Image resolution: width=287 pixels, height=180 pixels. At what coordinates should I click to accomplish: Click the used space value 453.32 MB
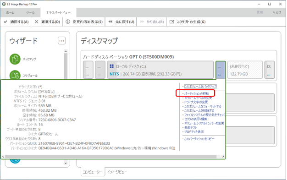tap(47, 110)
